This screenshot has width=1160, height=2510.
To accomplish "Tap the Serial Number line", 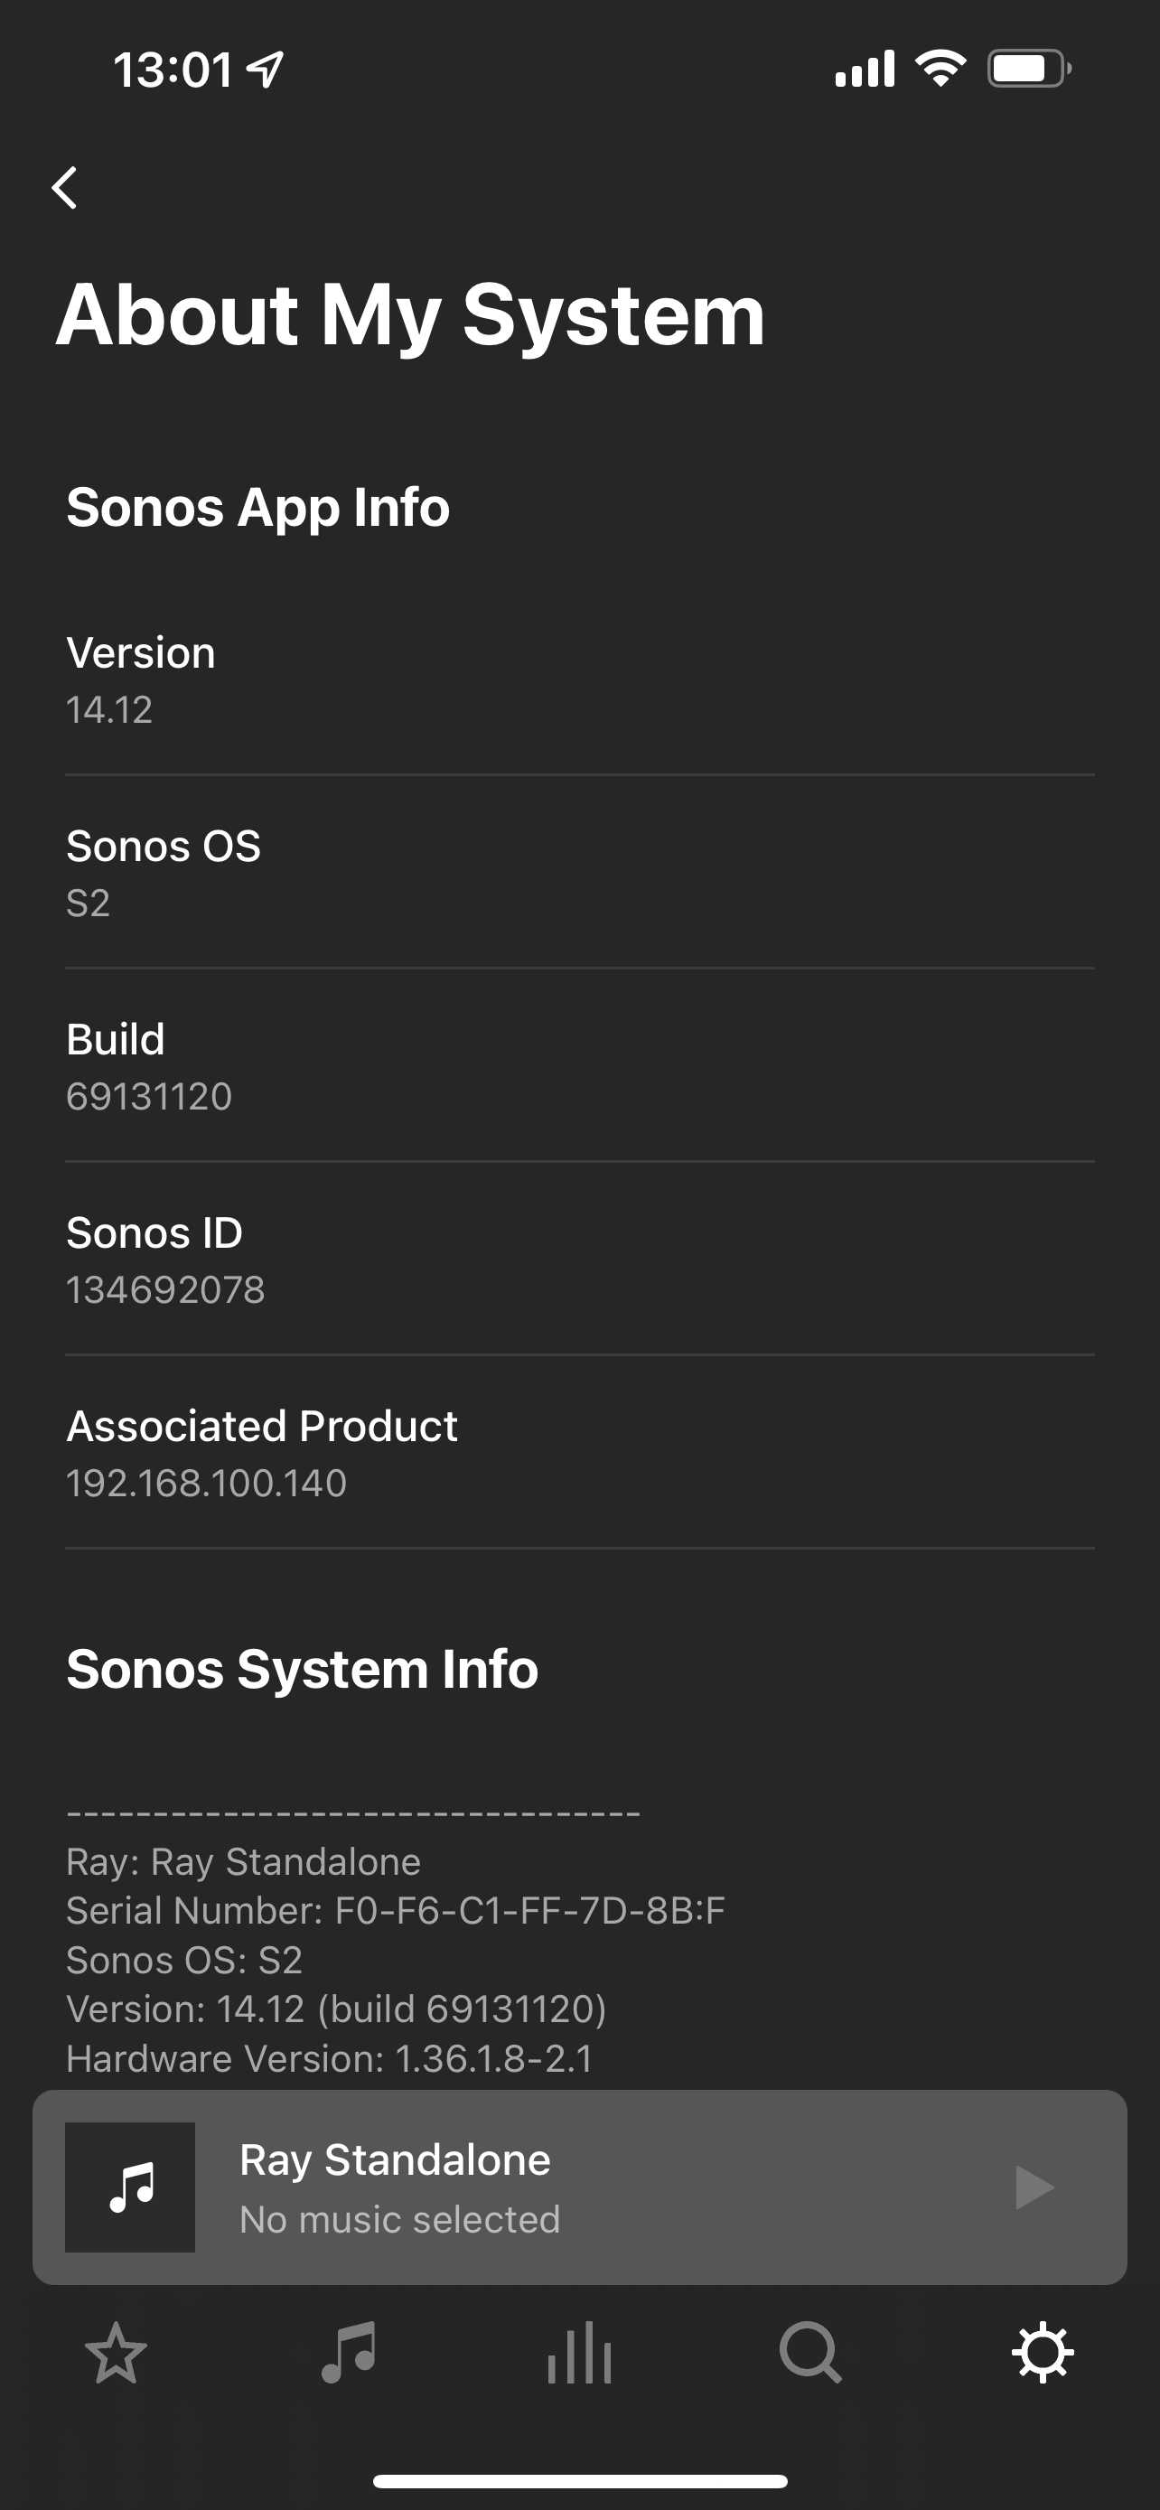I will [396, 1911].
